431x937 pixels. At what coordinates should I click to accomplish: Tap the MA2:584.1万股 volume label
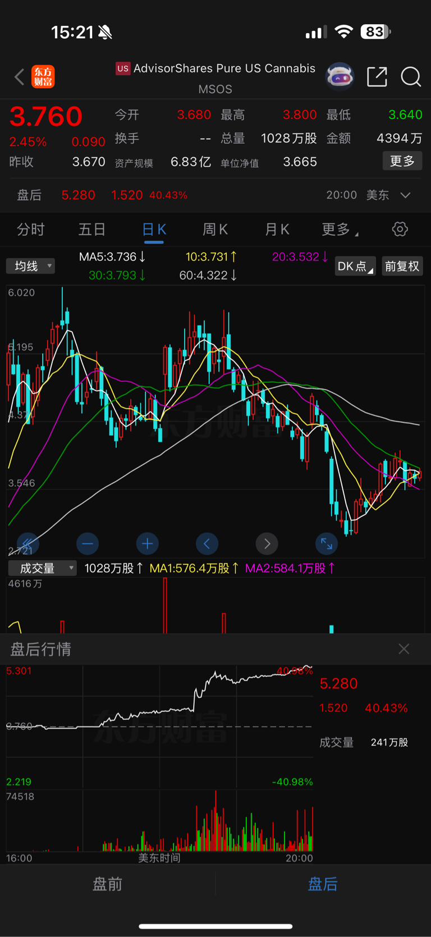tap(290, 568)
